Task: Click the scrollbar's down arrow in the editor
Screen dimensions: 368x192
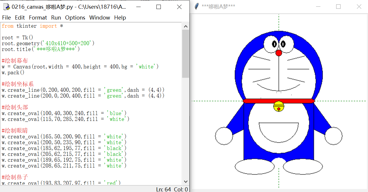Action: 186,181
